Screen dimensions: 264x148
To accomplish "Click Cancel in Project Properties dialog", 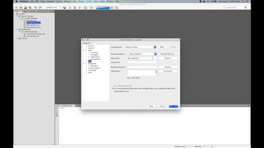I will (162, 106).
